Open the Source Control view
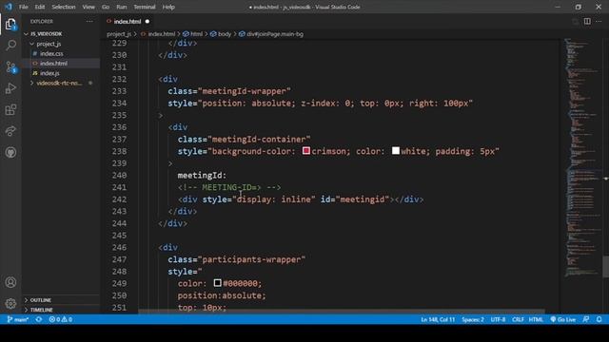This screenshot has width=609, height=342. (10, 67)
